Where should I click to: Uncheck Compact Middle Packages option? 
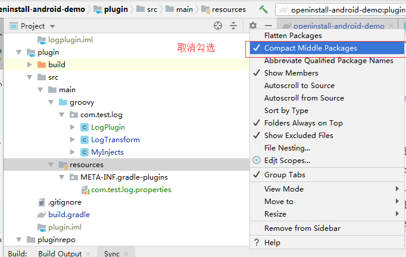click(x=310, y=48)
